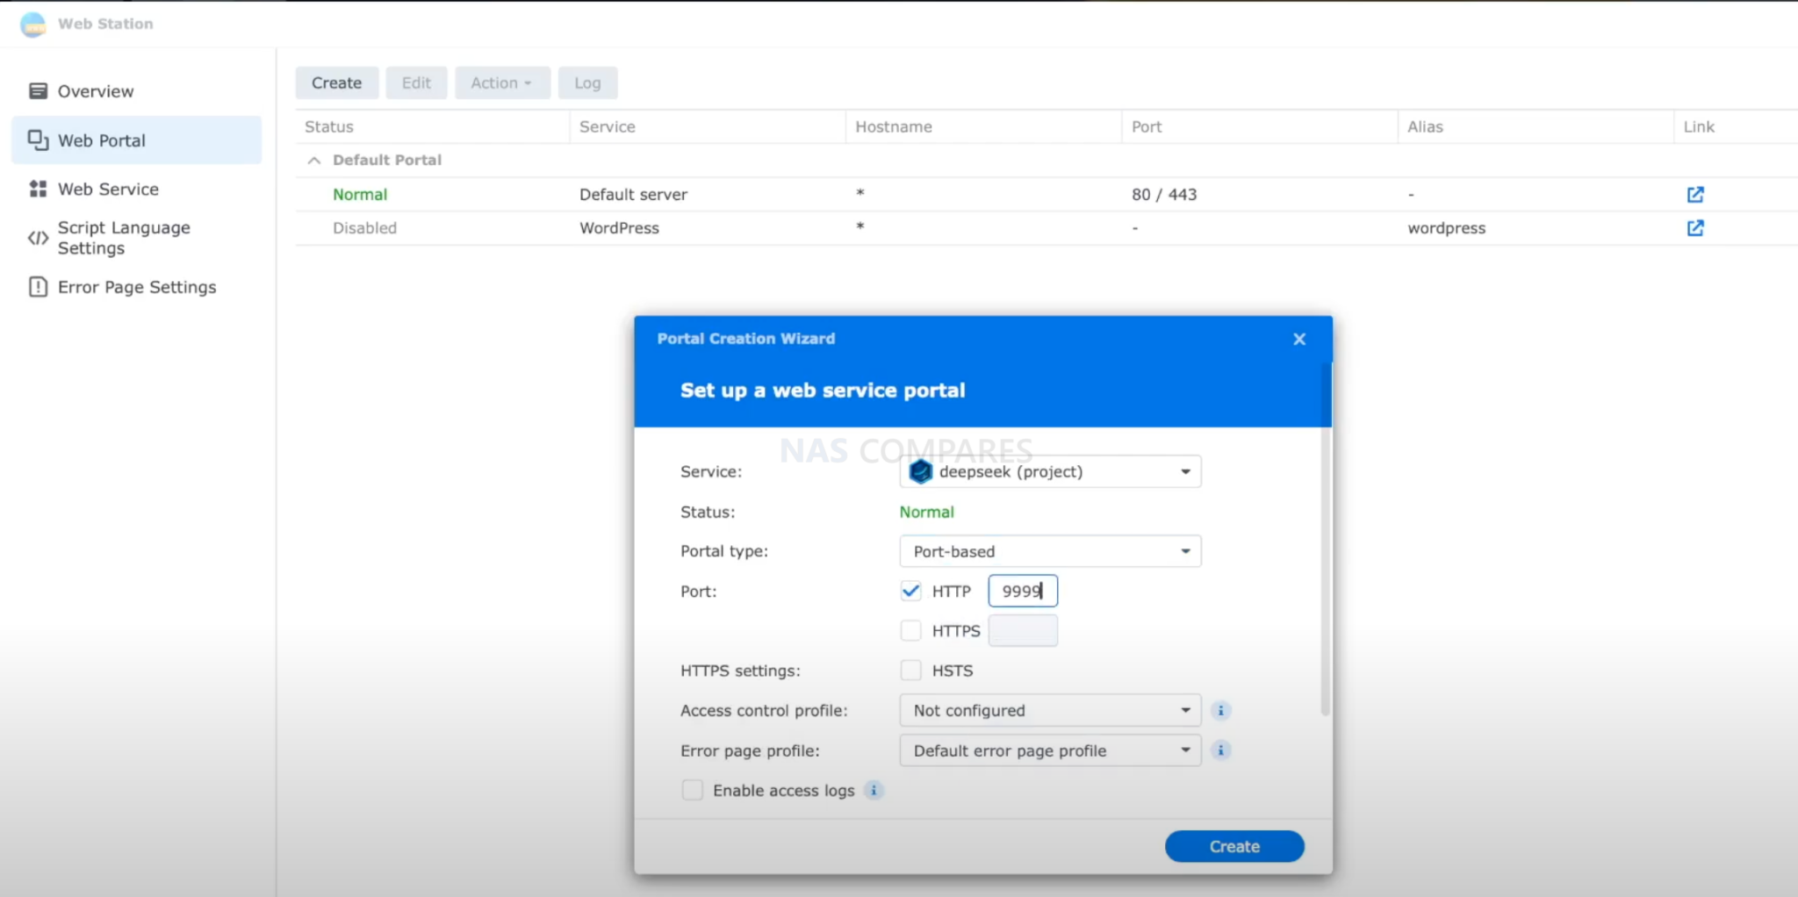The height and width of the screenshot is (897, 1798).
Task: Click inside the HTTP port number field
Action: (x=1022, y=591)
